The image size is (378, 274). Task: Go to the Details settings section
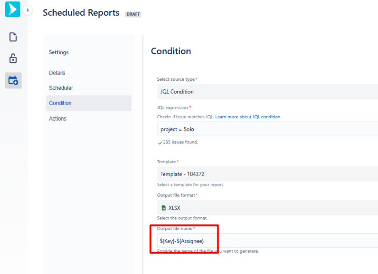57,73
